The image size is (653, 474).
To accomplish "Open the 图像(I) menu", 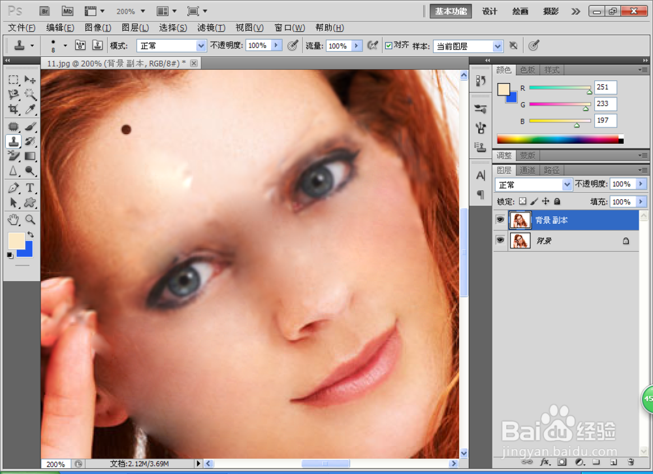I will pos(98,27).
